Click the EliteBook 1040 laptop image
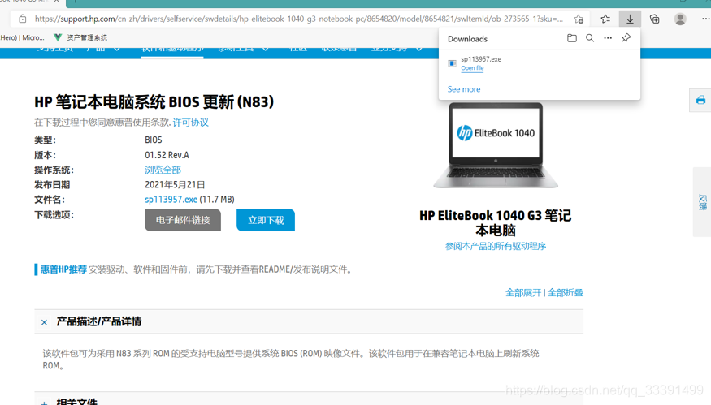 tap(495, 145)
